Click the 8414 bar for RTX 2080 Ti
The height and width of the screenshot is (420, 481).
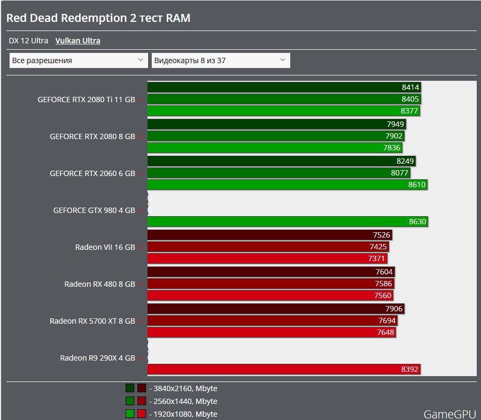pos(284,87)
